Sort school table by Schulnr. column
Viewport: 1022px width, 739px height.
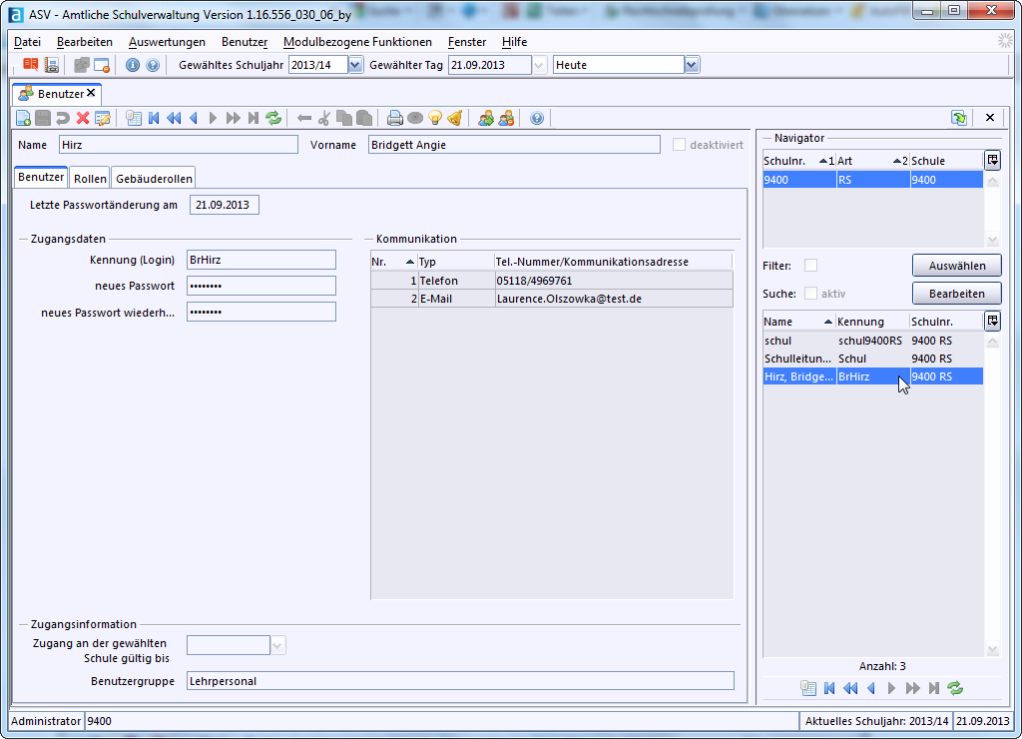(x=799, y=161)
